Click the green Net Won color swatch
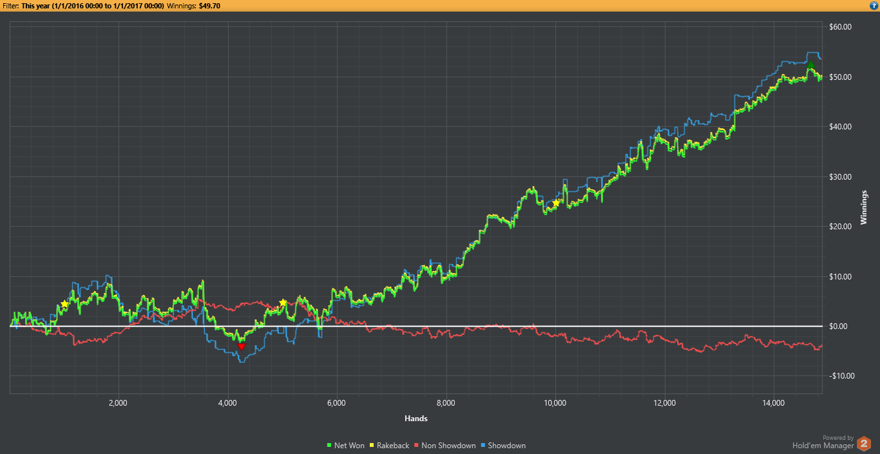880x454 pixels. coord(329,446)
